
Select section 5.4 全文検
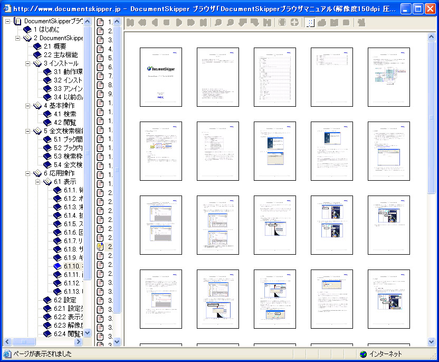pos(68,164)
